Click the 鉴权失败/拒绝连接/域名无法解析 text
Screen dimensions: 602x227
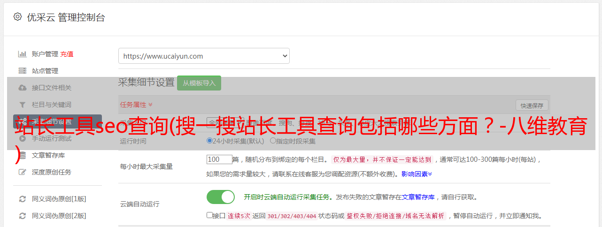click(396, 216)
